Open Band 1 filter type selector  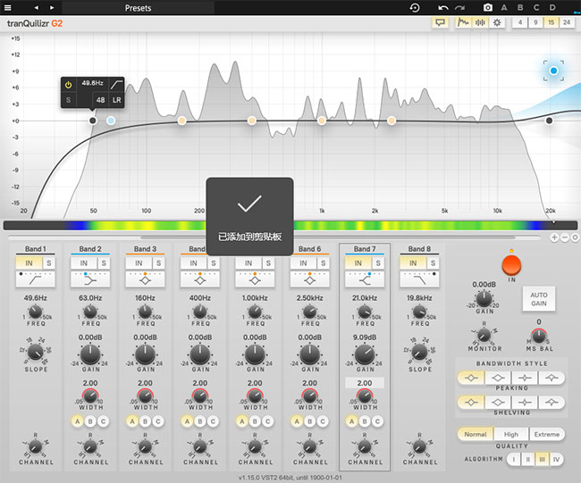35,279
